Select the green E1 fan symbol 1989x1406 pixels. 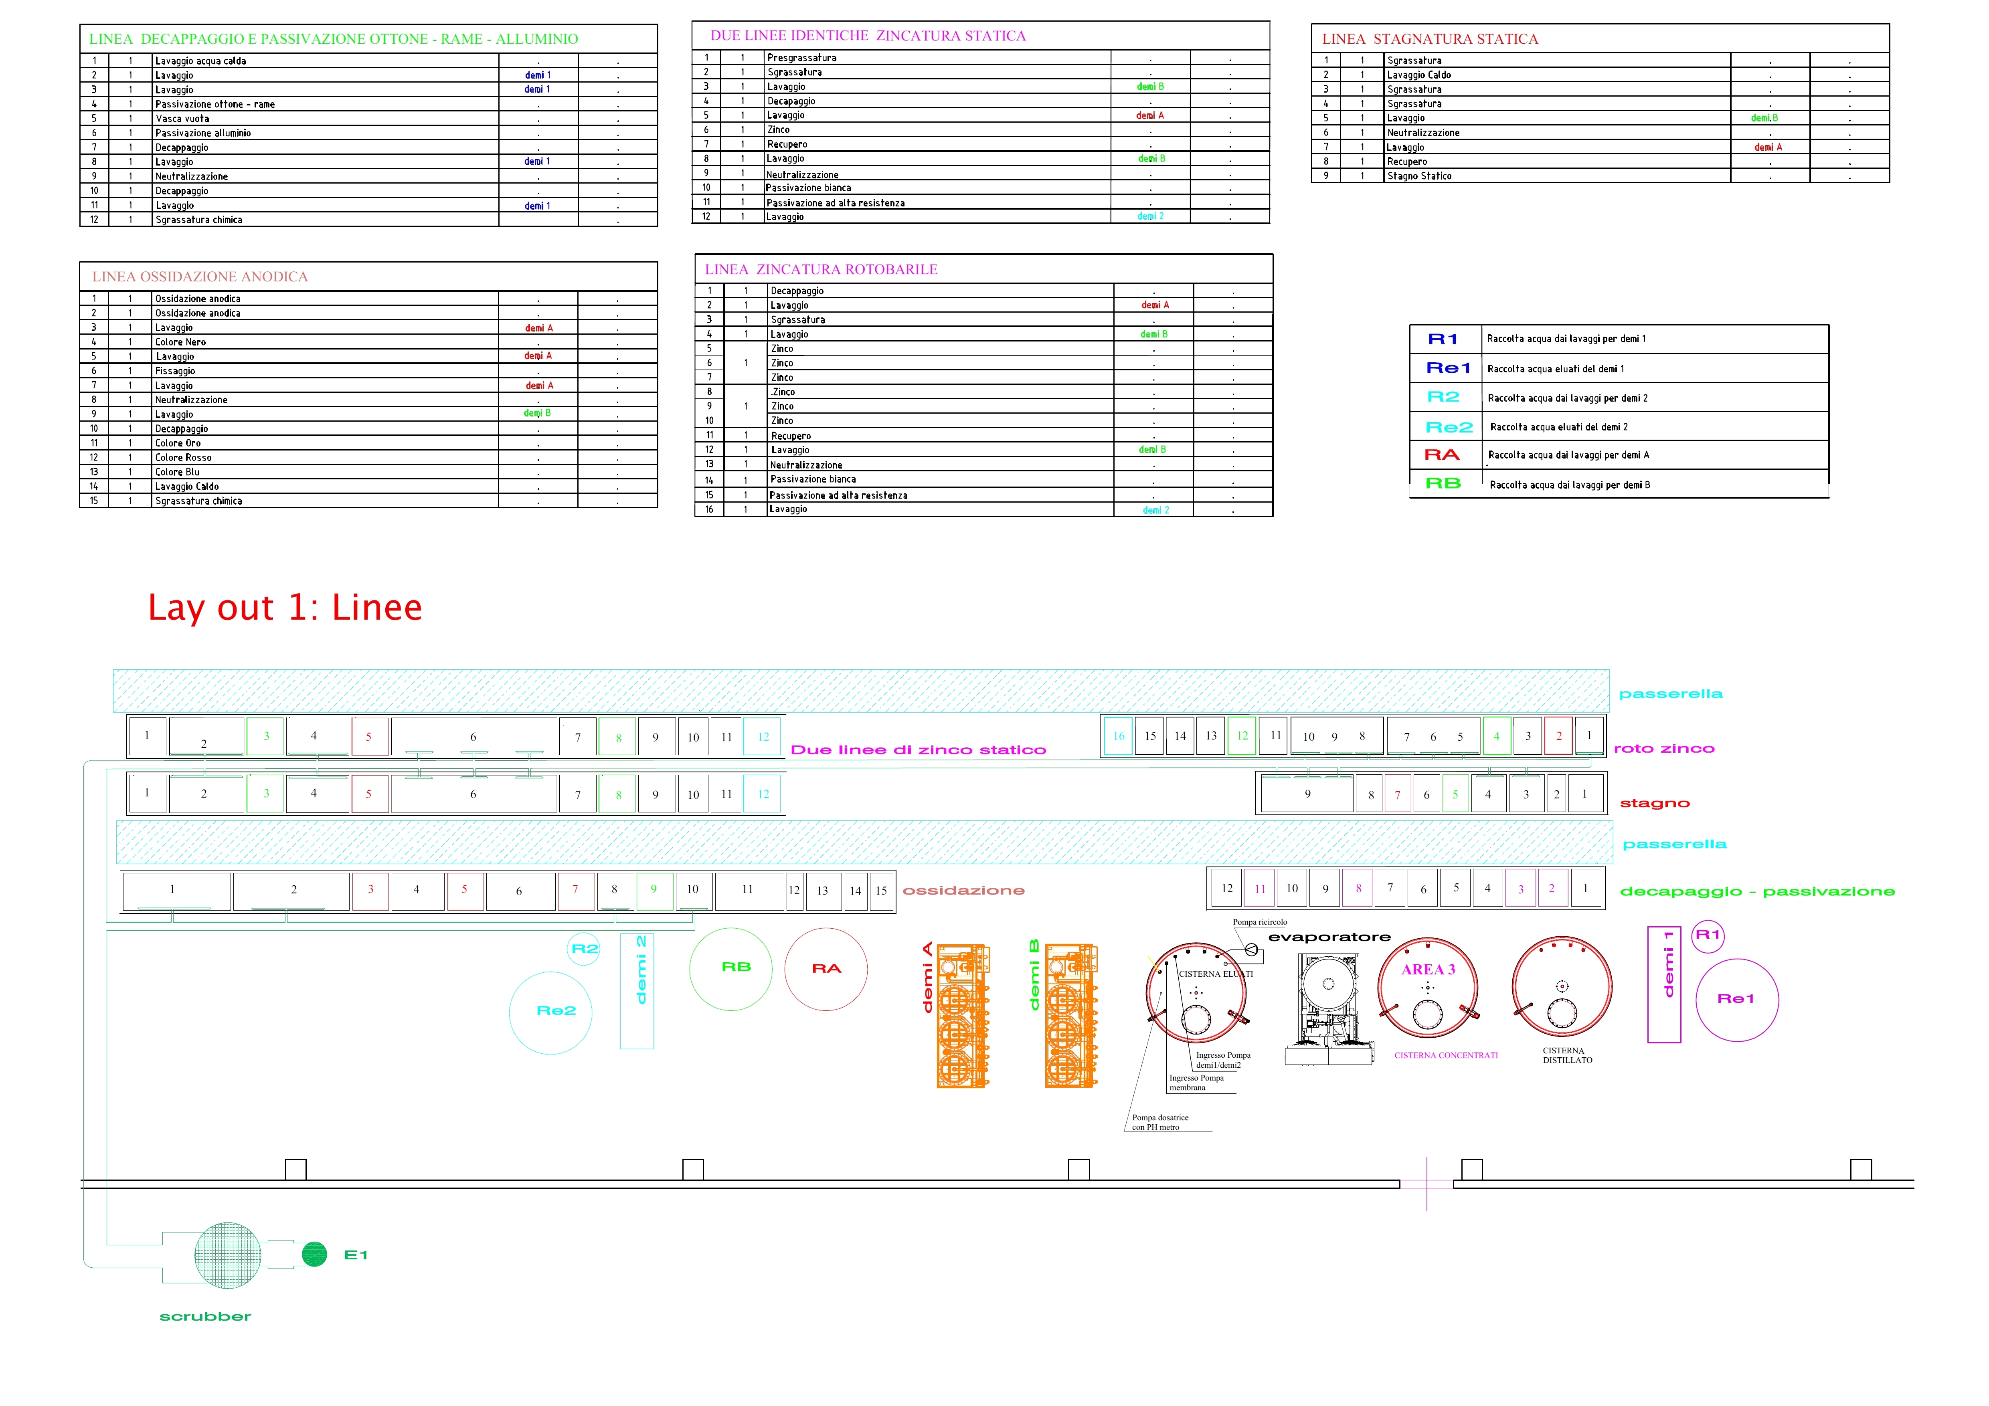[314, 1254]
